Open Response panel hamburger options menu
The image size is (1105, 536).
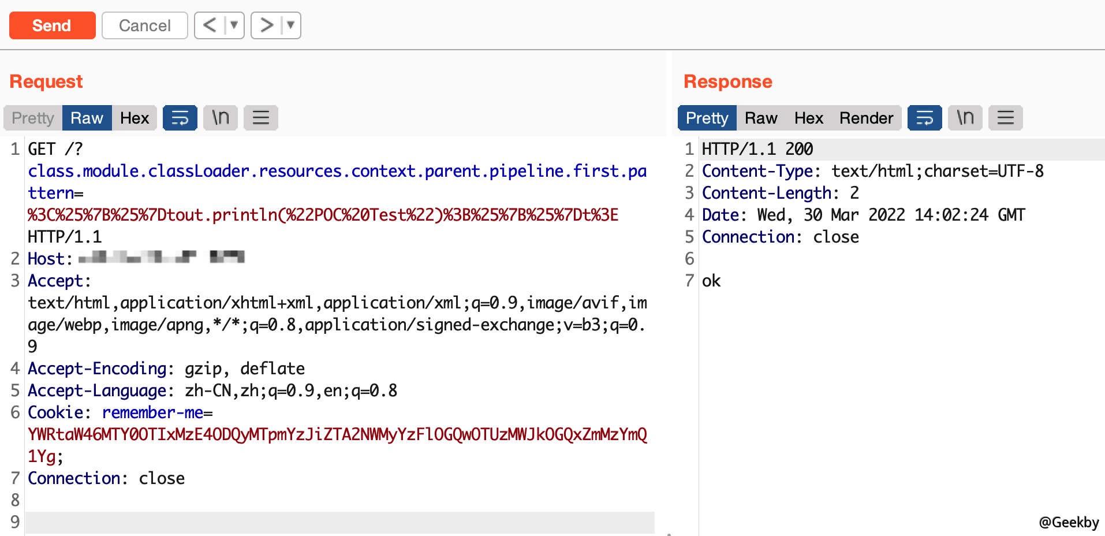point(1006,118)
